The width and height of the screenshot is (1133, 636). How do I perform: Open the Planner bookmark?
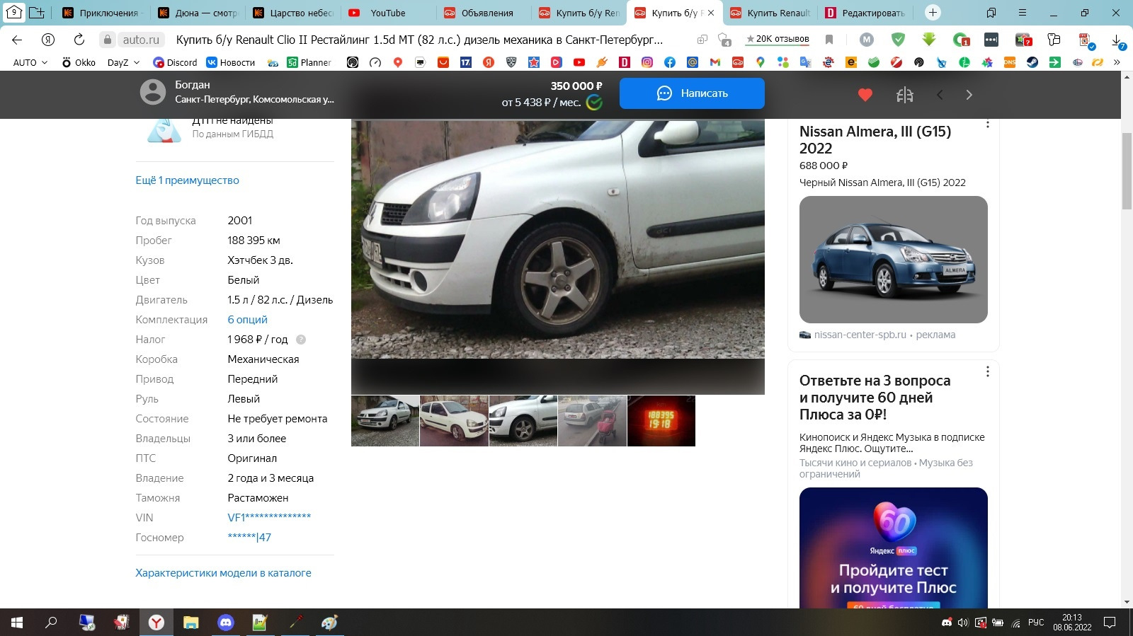click(309, 62)
